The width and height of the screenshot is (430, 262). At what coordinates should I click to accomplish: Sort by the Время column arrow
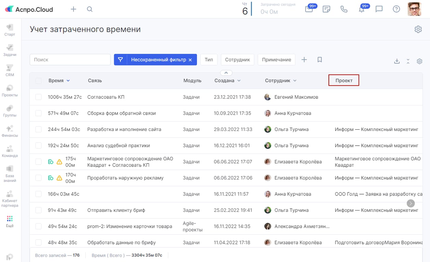coord(68,81)
